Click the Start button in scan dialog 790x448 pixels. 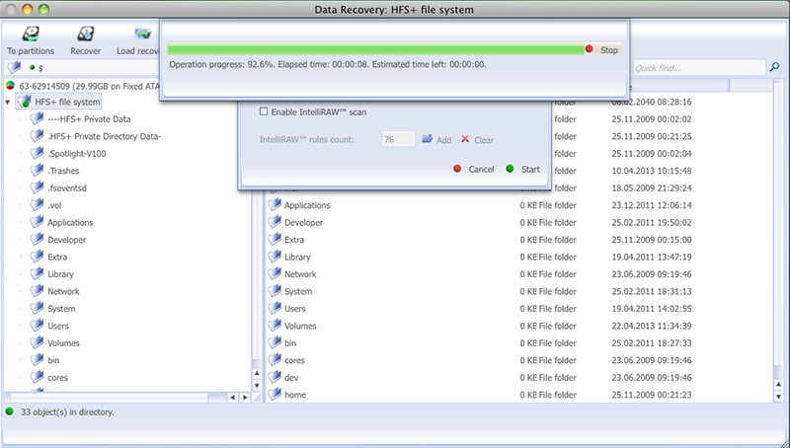click(523, 169)
